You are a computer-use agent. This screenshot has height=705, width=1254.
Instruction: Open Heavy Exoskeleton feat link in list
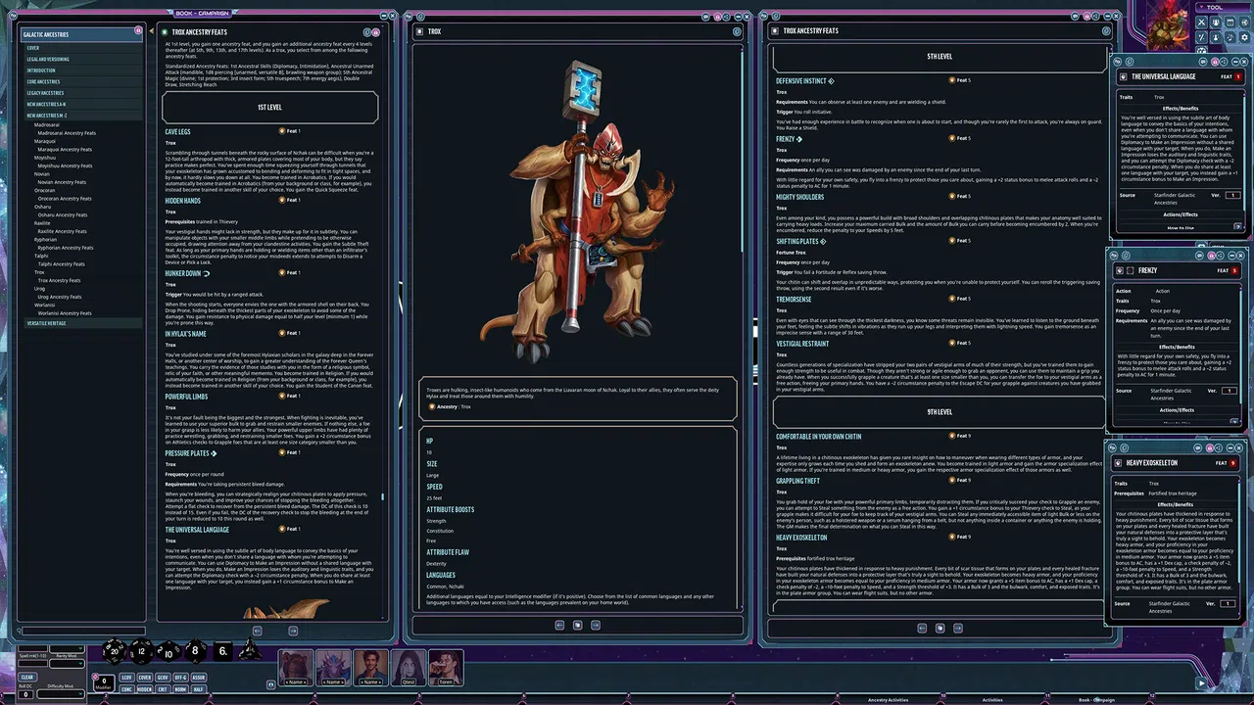[950, 537]
